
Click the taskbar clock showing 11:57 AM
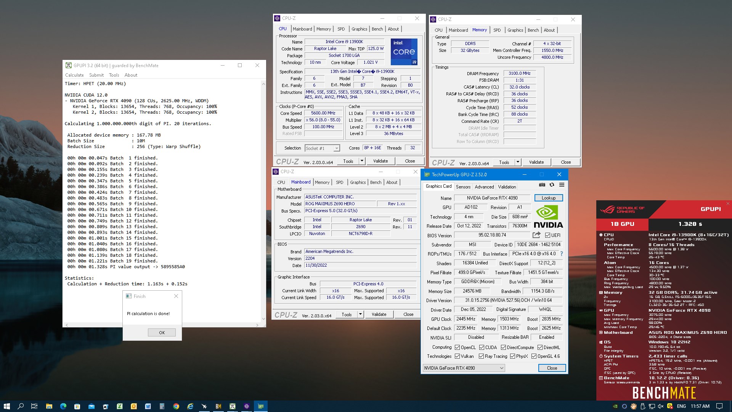[700, 406]
